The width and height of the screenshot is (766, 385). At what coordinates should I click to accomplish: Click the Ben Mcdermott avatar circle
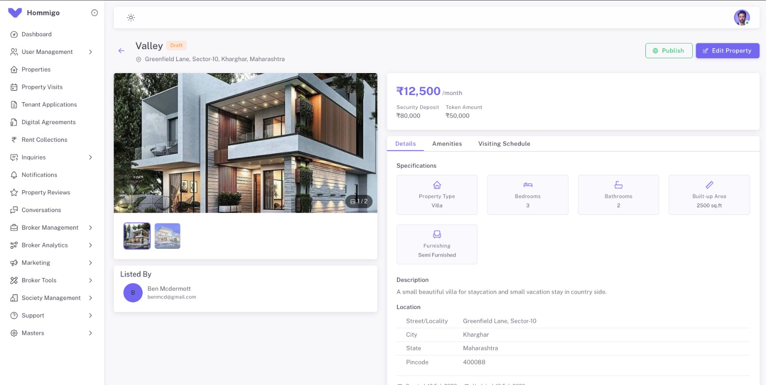click(x=133, y=293)
